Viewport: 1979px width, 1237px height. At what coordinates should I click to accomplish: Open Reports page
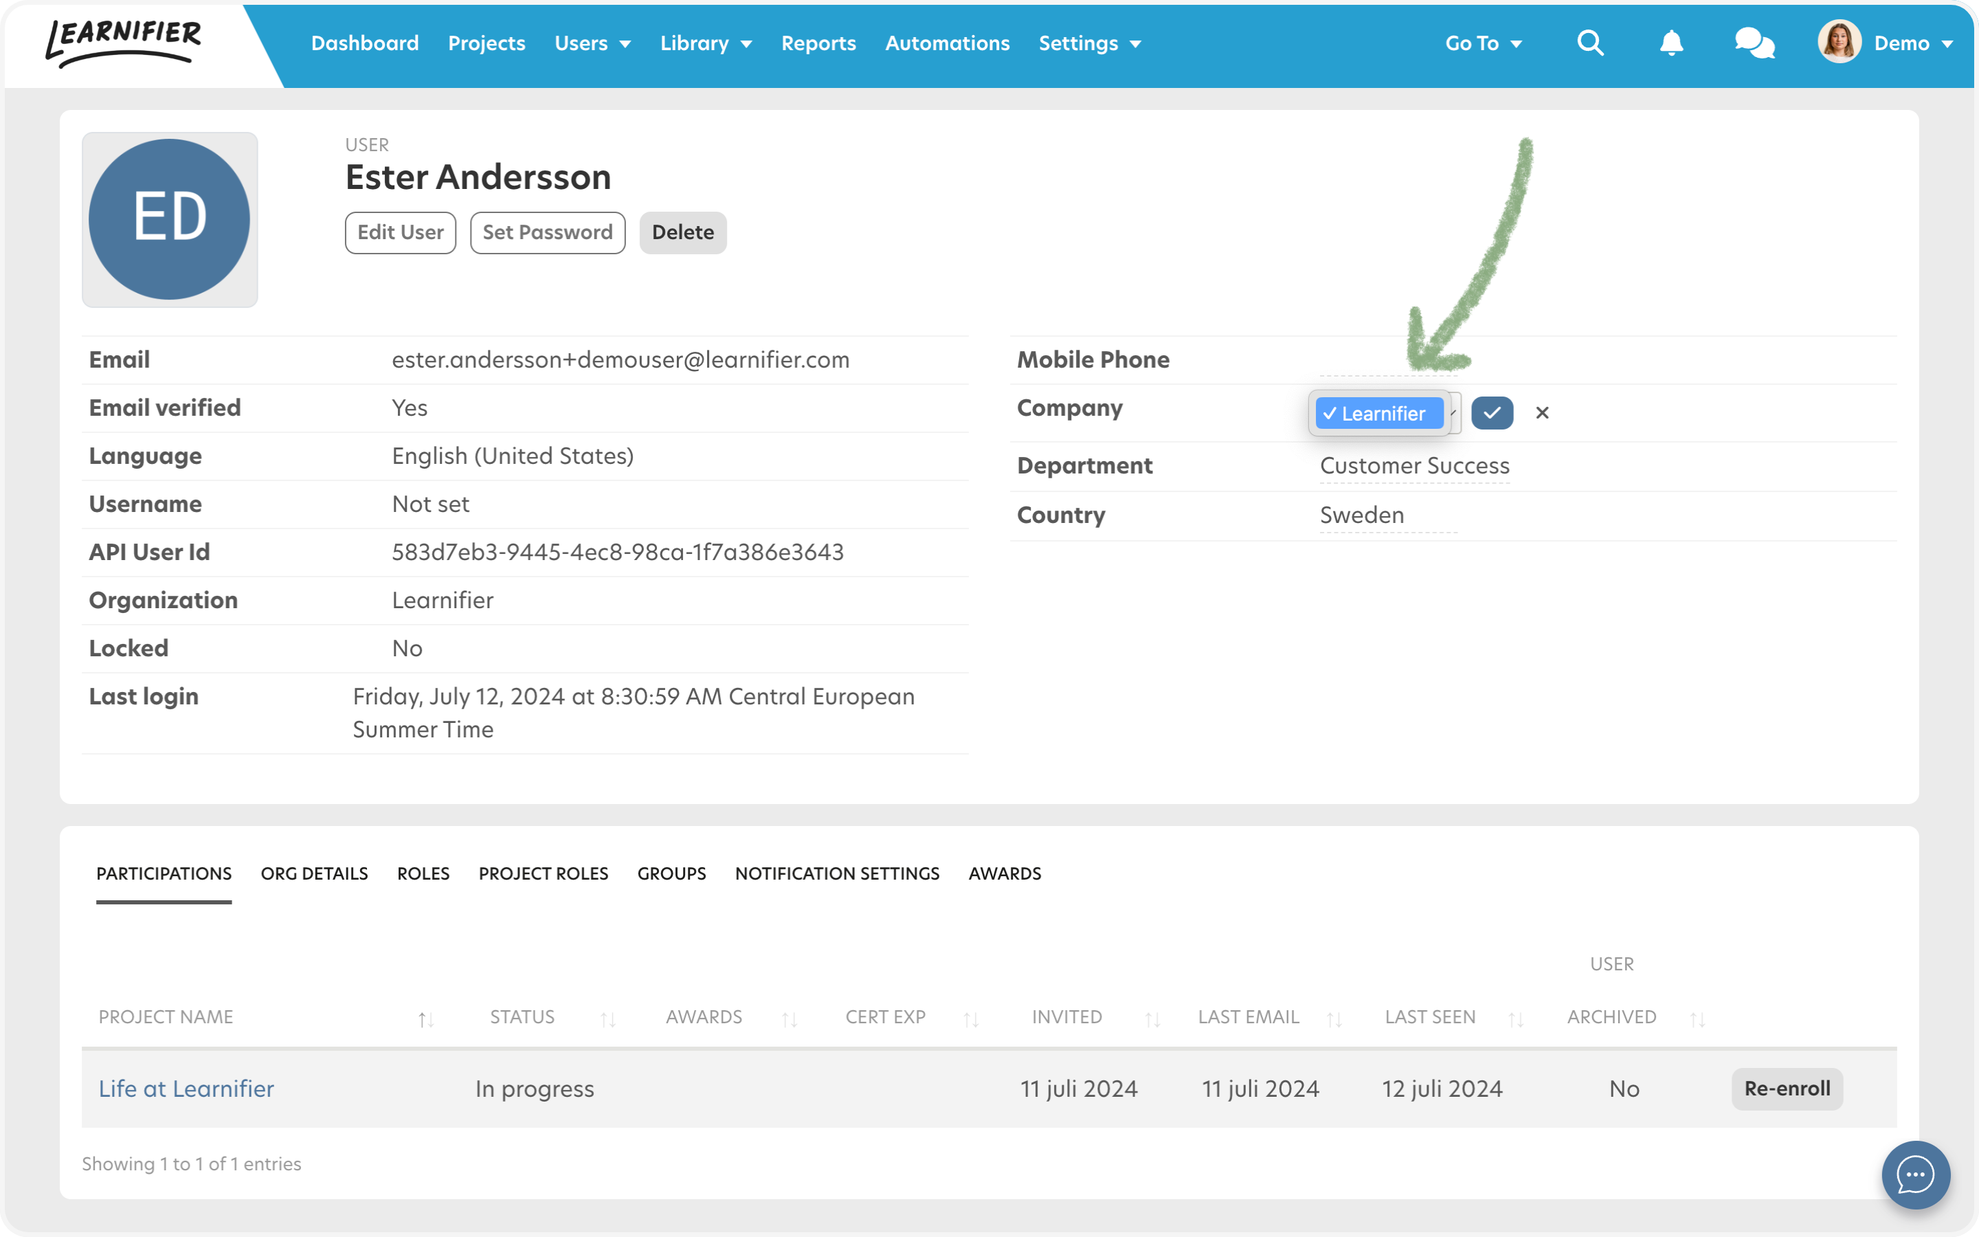point(818,43)
